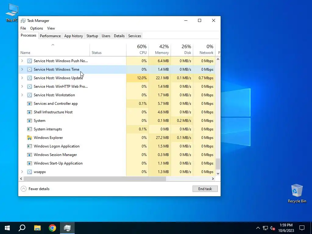Viewport: 312px width, 234px height.
Task: Expand the Service Host: Windows Time row
Action: click(x=22, y=69)
